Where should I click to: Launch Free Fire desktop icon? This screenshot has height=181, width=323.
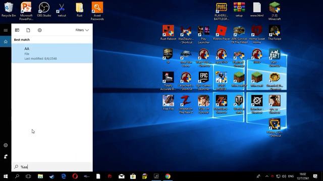pos(168,103)
